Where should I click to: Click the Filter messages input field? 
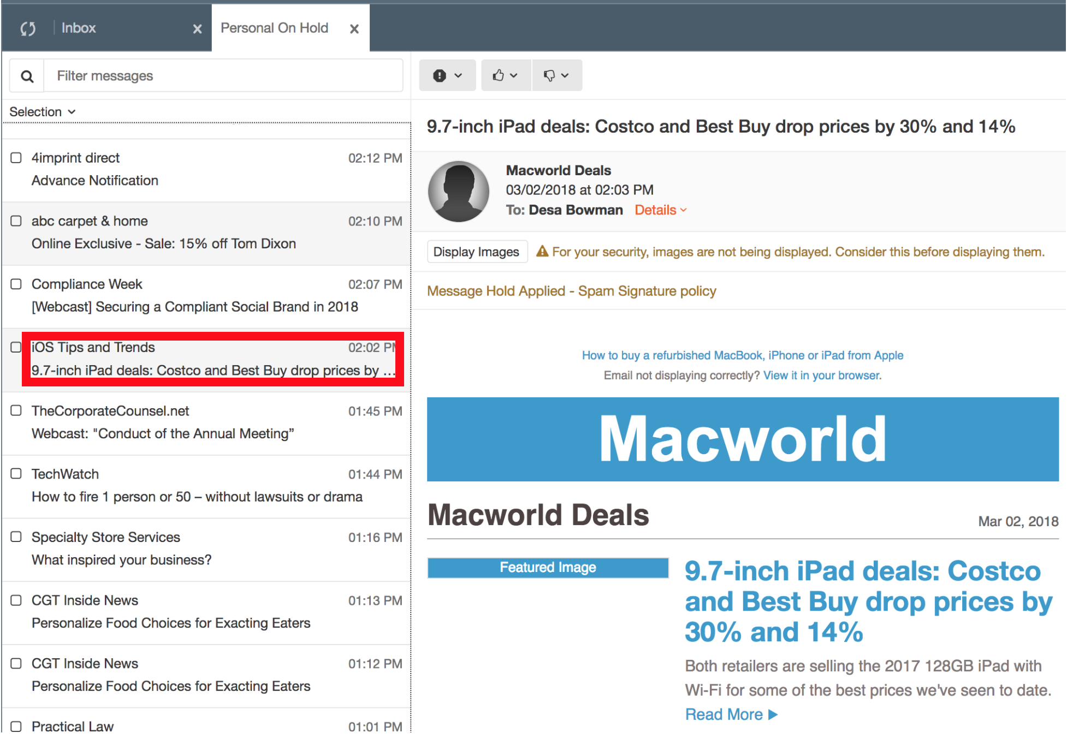click(224, 76)
